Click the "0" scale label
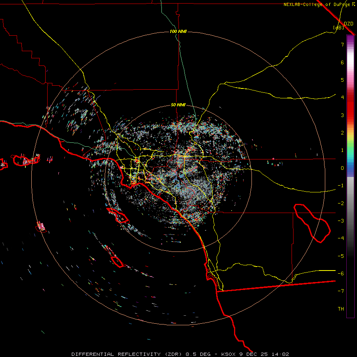The image size is (357, 357). point(342,168)
